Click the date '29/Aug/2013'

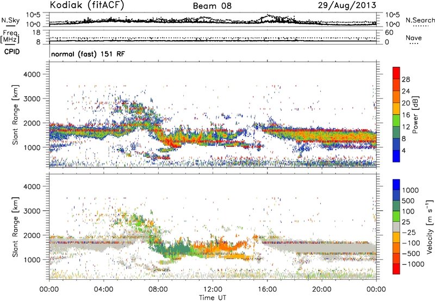click(x=347, y=5)
